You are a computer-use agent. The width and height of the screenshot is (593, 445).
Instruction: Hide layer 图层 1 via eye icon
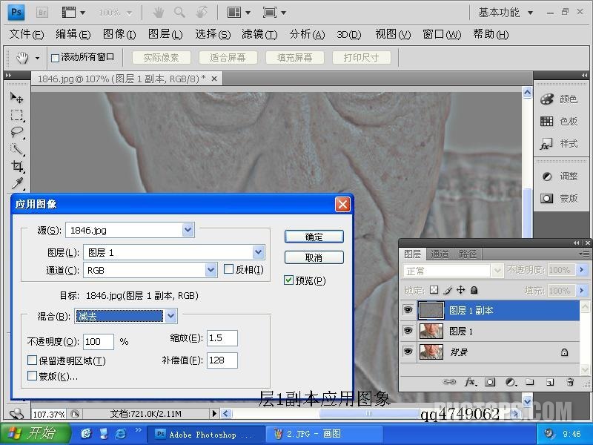pyautogui.click(x=408, y=331)
